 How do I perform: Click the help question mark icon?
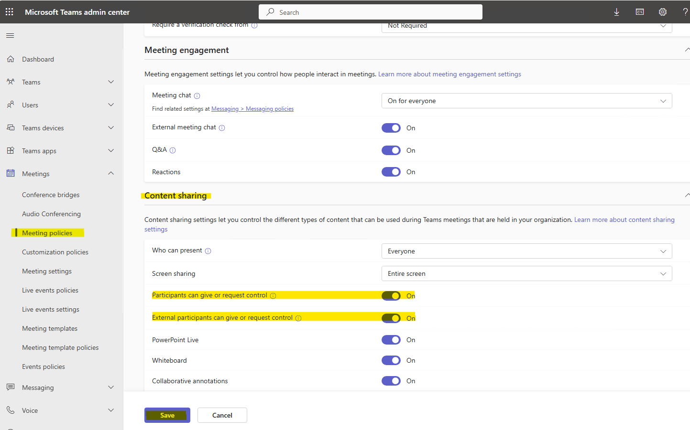(x=685, y=12)
